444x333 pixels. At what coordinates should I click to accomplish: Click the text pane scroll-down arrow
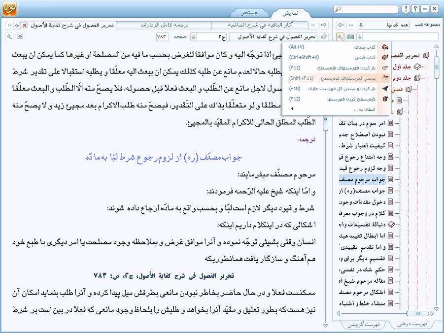[325, 326]
